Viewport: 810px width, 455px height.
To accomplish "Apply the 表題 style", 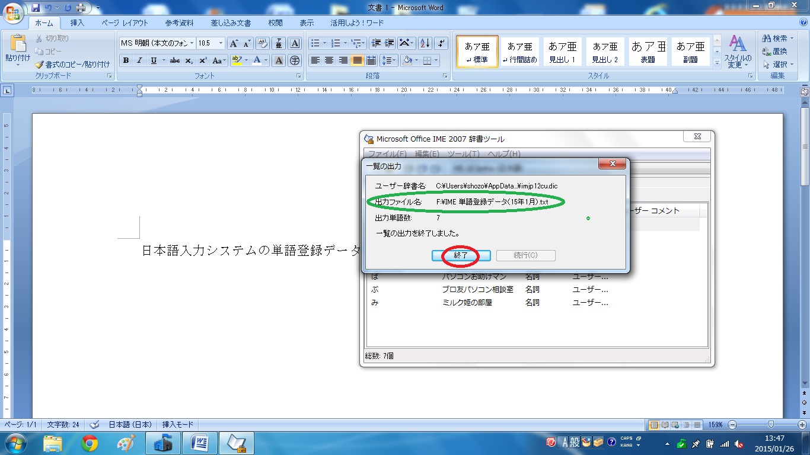I will click(x=648, y=52).
